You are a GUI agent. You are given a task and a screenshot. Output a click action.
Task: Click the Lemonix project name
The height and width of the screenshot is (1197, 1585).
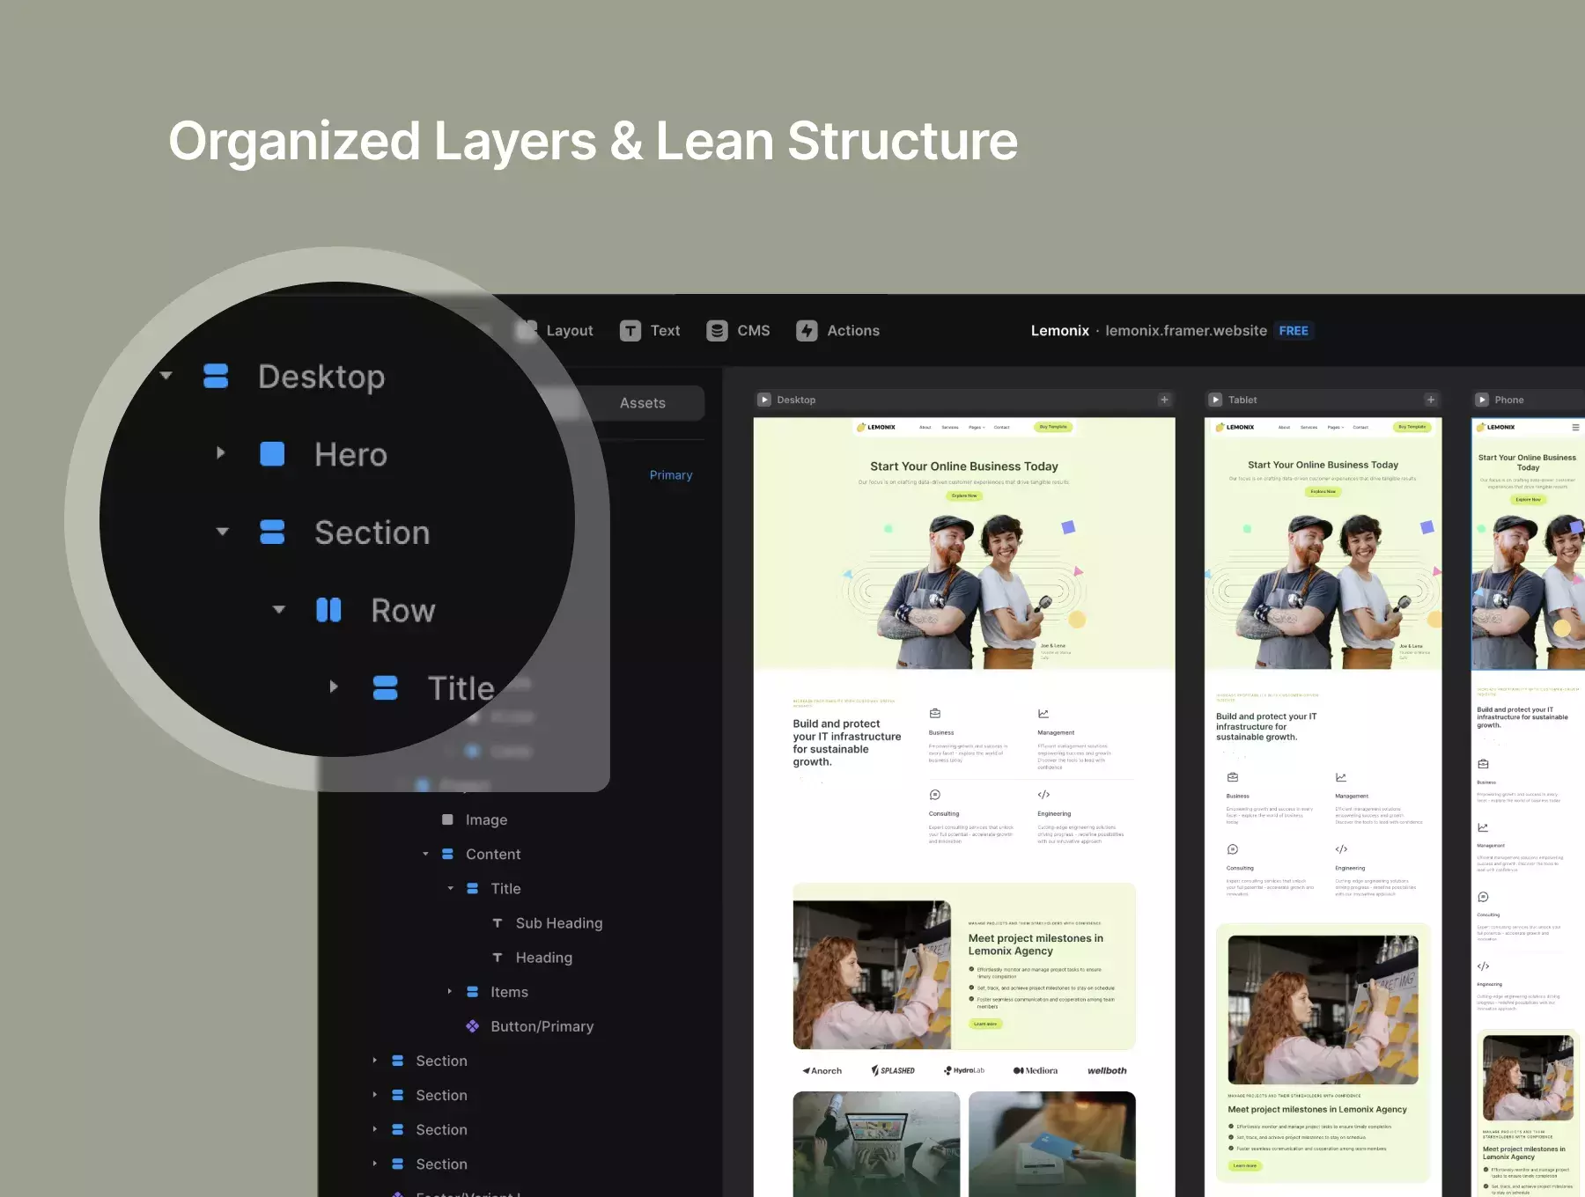1060,331
